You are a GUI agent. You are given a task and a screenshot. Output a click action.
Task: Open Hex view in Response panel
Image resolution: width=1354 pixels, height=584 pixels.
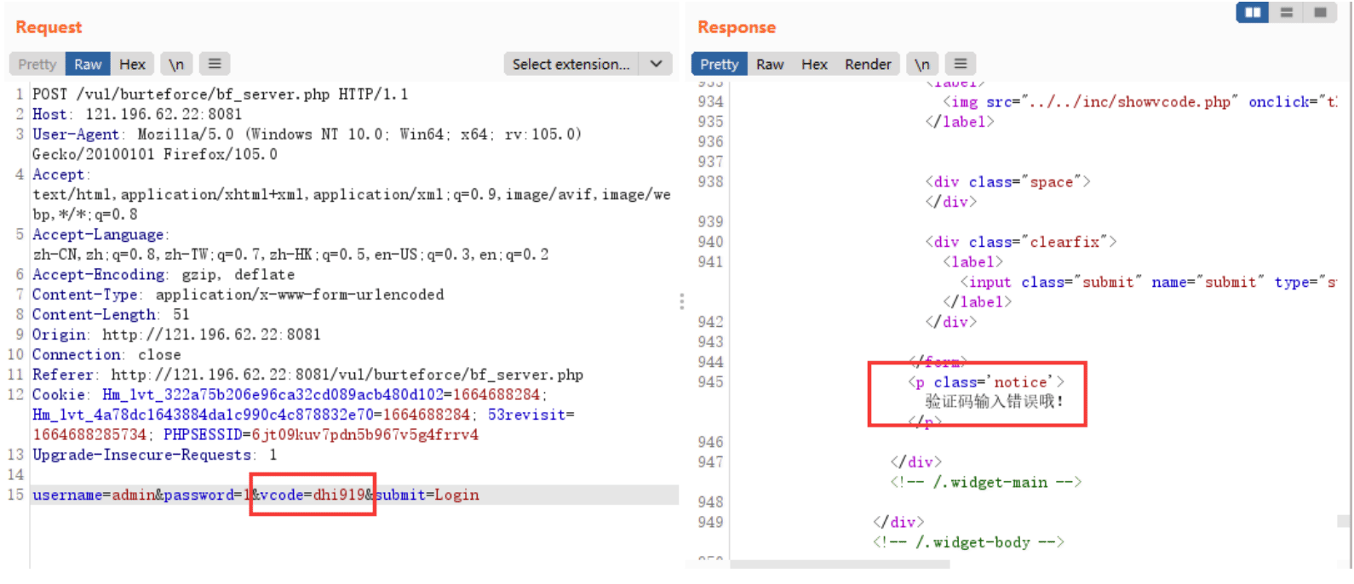(814, 64)
